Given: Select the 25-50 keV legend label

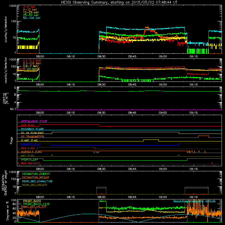Looking at the screenshot, I should click(31, 15).
